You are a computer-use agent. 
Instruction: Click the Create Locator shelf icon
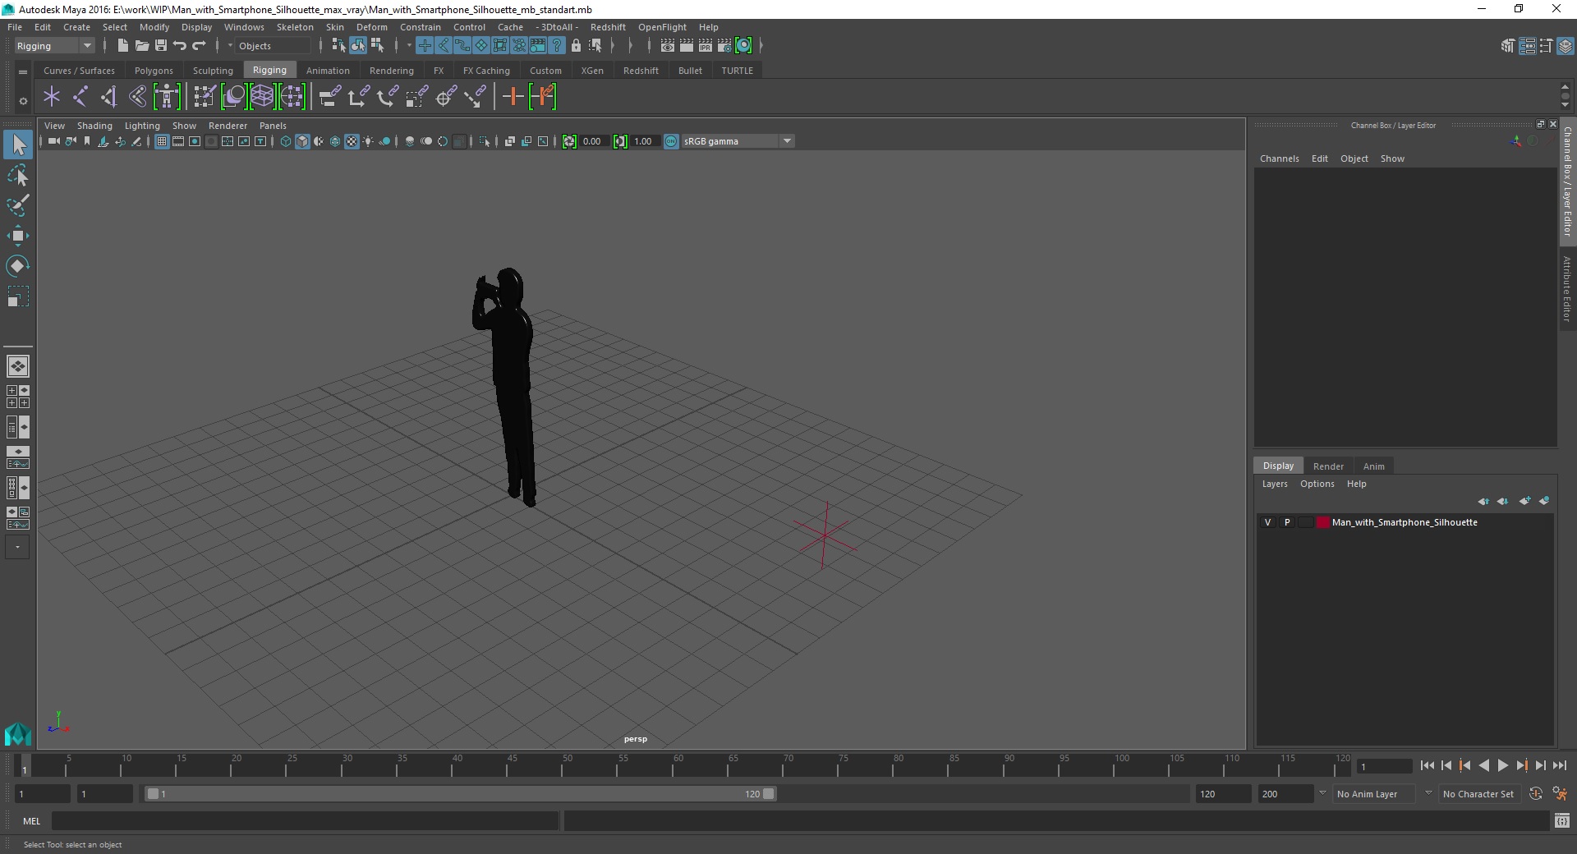[52, 97]
